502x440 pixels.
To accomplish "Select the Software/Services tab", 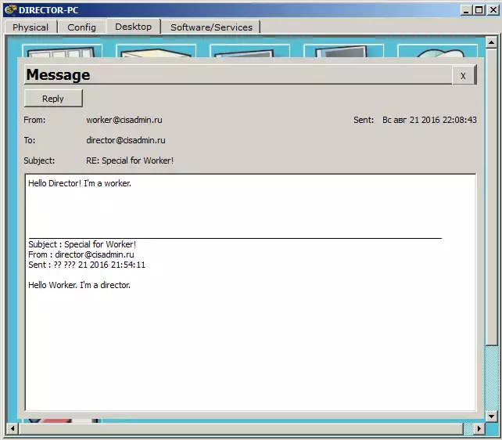I will click(211, 27).
